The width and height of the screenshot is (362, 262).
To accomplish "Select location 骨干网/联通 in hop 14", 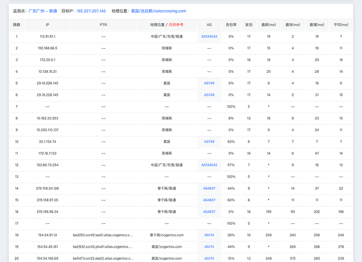I will click(167, 189).
